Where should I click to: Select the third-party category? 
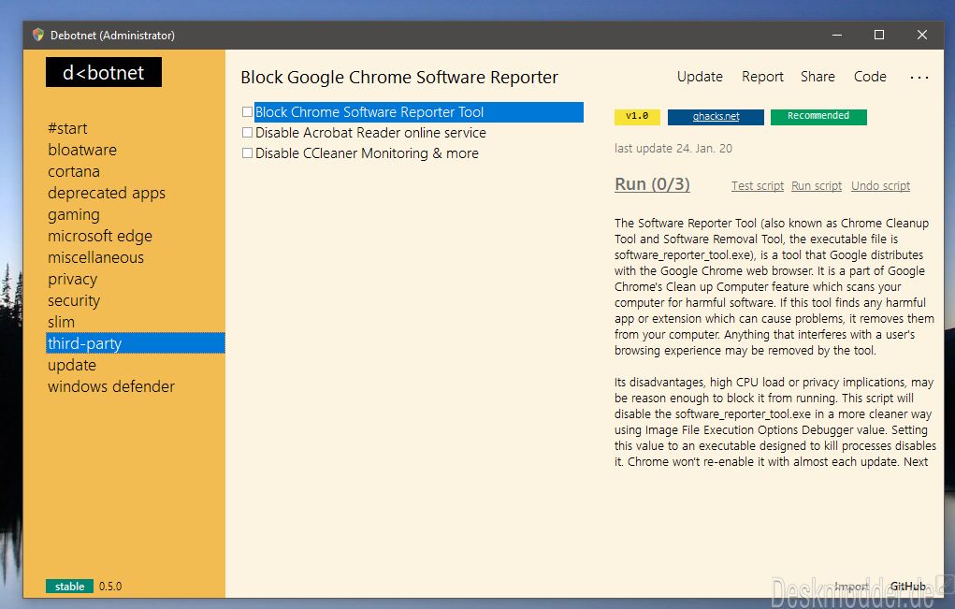136,343
